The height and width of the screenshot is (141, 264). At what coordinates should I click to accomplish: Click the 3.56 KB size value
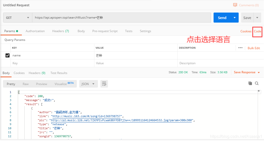pyautogui.click(x=222, y=72)
